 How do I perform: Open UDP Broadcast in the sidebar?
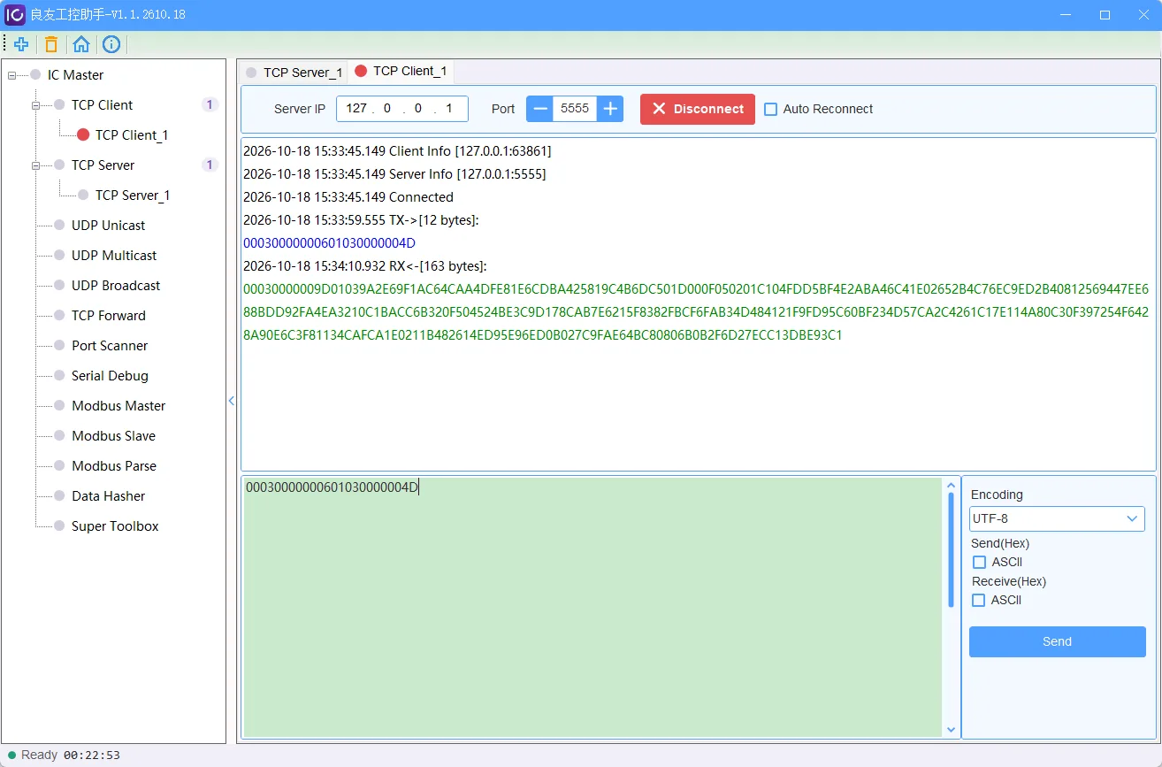(116, 286)
